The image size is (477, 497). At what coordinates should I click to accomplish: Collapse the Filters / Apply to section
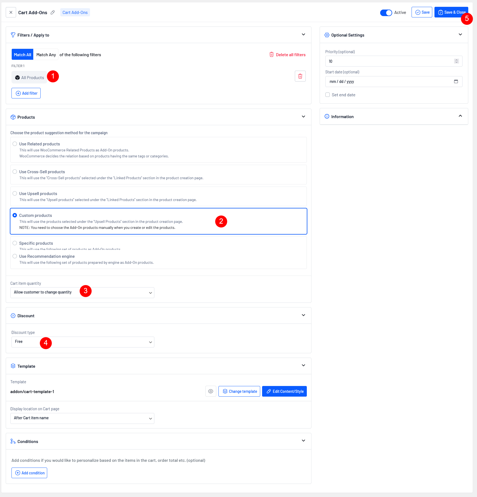coord(303,35)
